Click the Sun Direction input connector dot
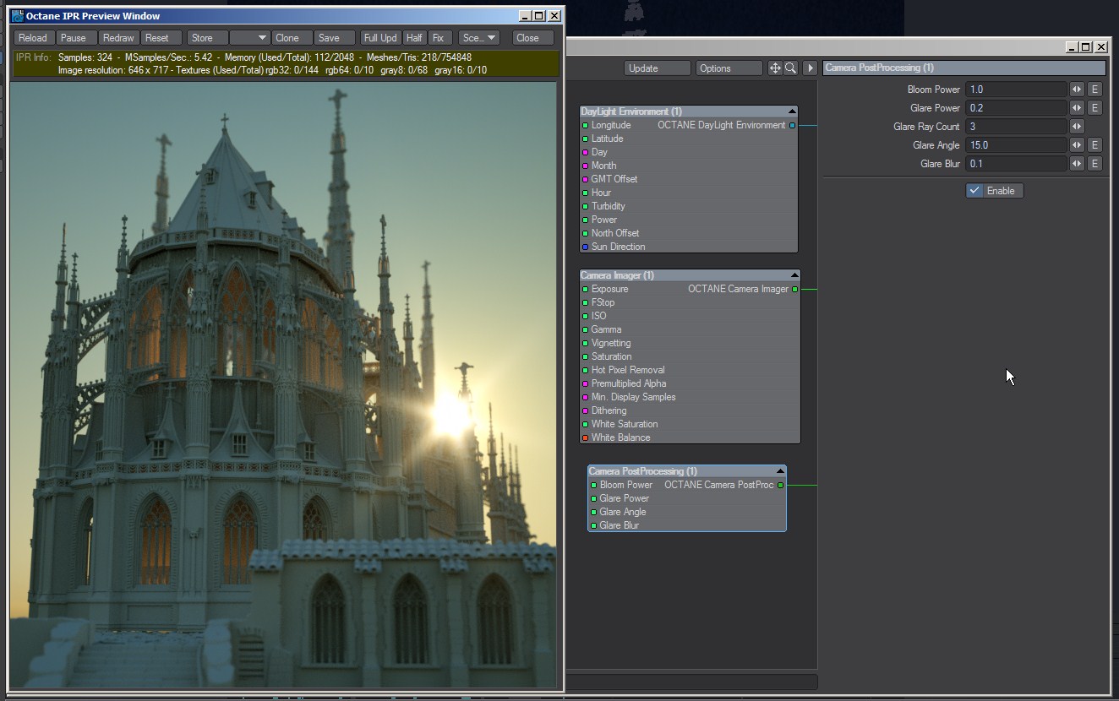Screen dimensions: 1119x701 pos(585,247)
